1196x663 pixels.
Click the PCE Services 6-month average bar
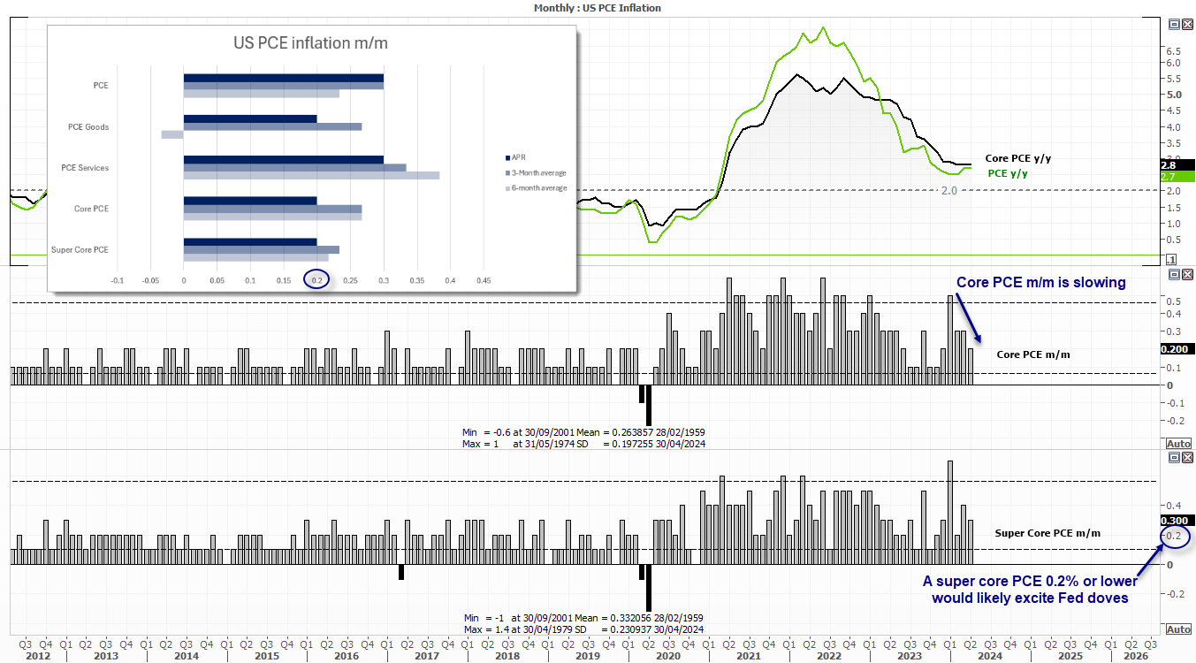pyautogui.click(x=311, y=175)
